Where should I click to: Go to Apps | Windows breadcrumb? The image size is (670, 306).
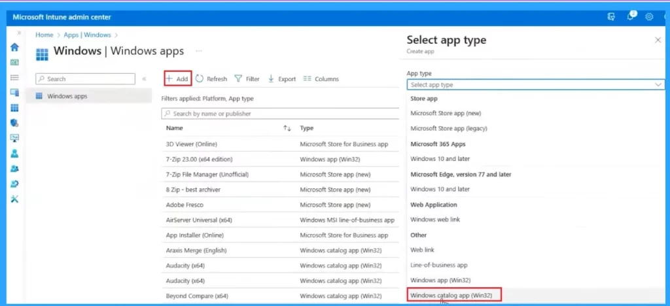click(x=87, y=35)
